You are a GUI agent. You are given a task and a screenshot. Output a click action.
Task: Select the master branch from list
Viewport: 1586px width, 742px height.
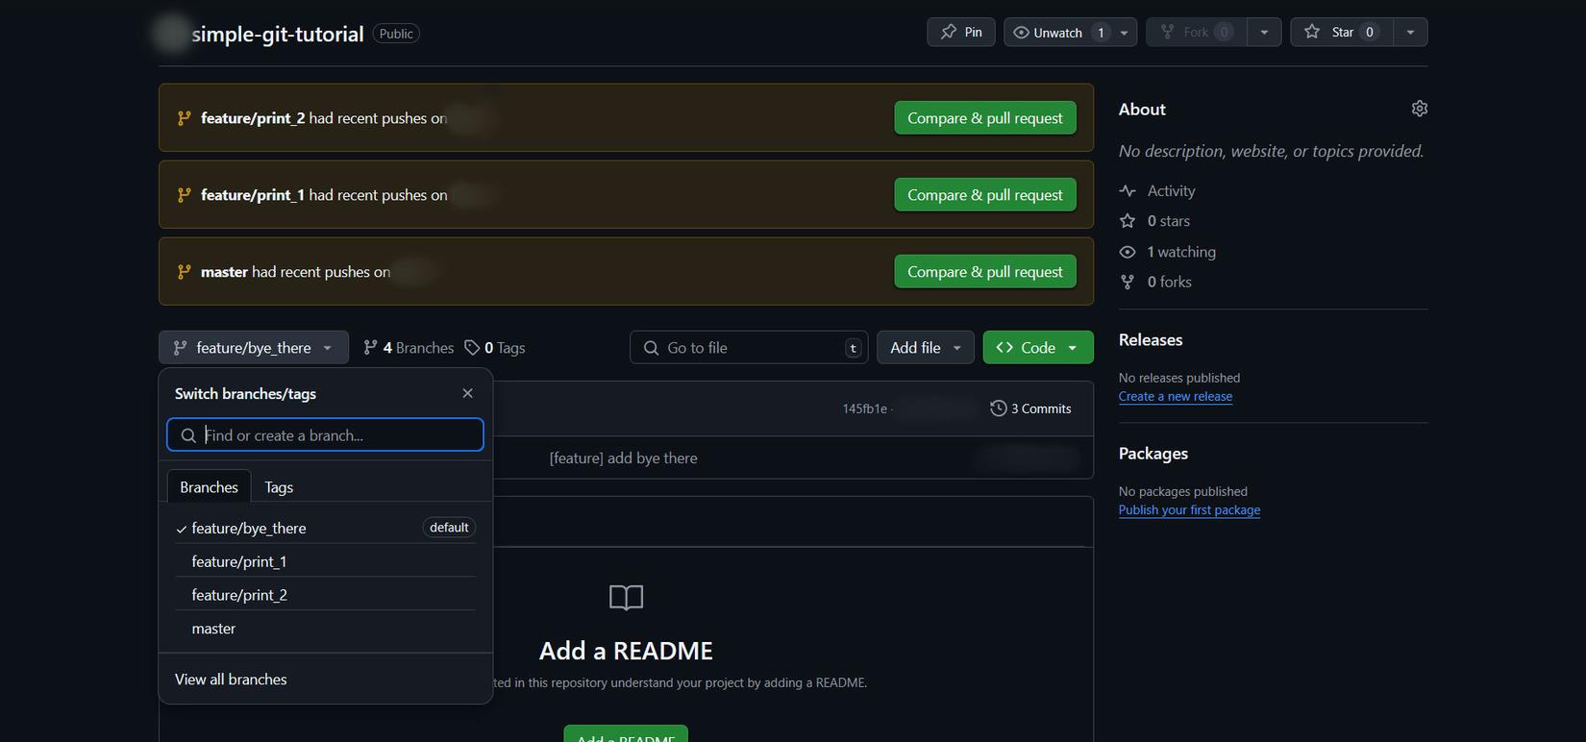click(x=213, y=629)
